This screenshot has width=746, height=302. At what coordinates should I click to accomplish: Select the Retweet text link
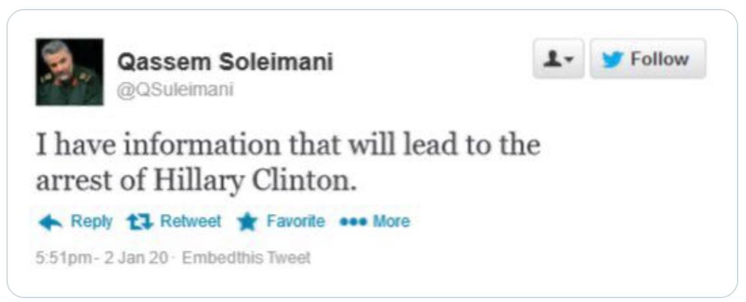tap(190, 221)
